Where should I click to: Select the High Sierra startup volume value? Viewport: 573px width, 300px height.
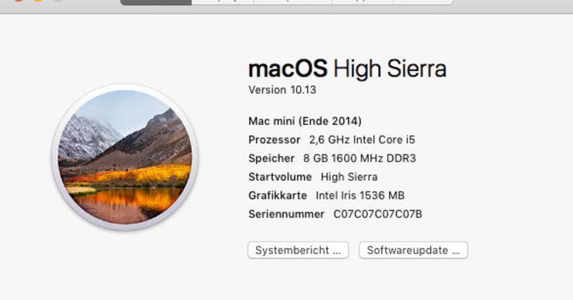[x=349, y=177]
